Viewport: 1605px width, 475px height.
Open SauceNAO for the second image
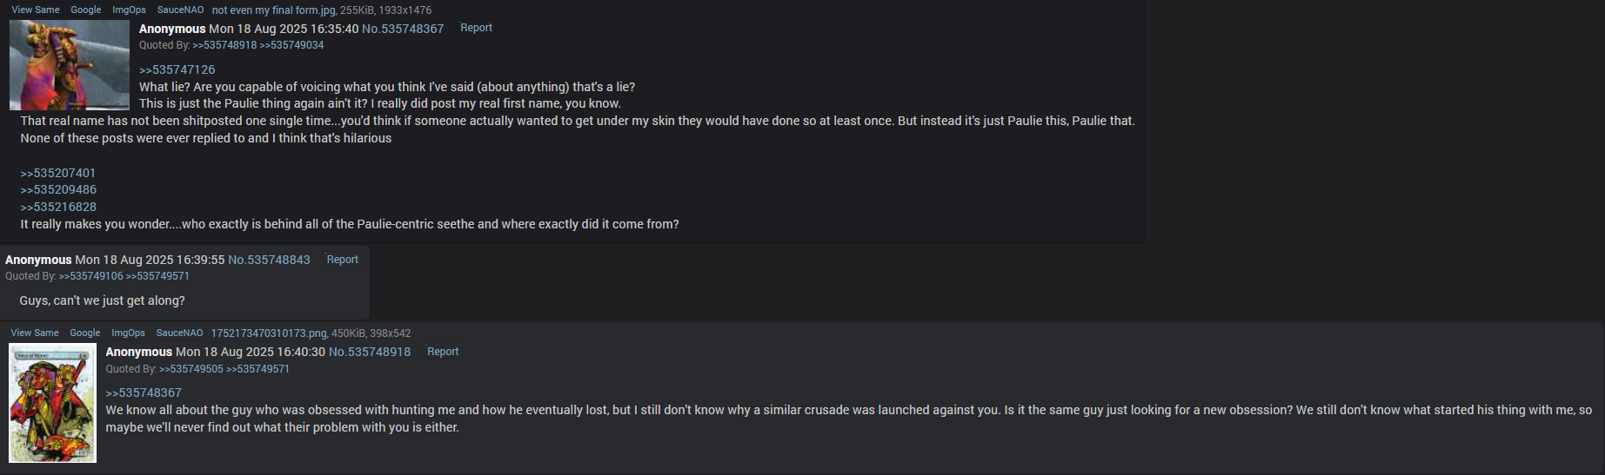(179, 333)
